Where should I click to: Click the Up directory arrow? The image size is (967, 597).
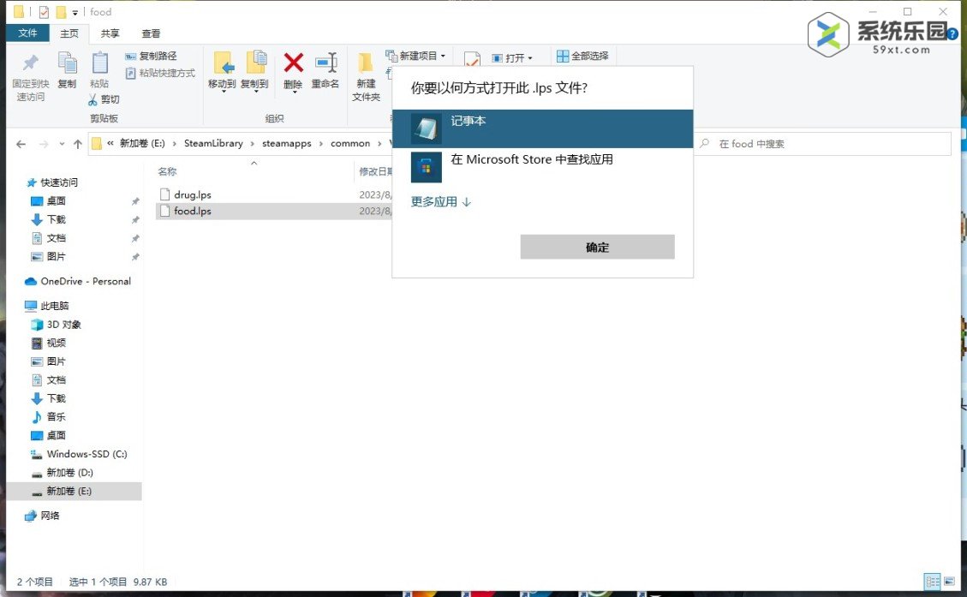(x=78, y=144)
